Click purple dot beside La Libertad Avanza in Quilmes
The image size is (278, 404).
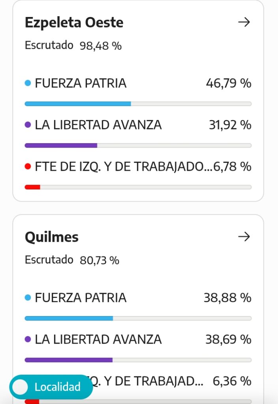click(28, 339)
